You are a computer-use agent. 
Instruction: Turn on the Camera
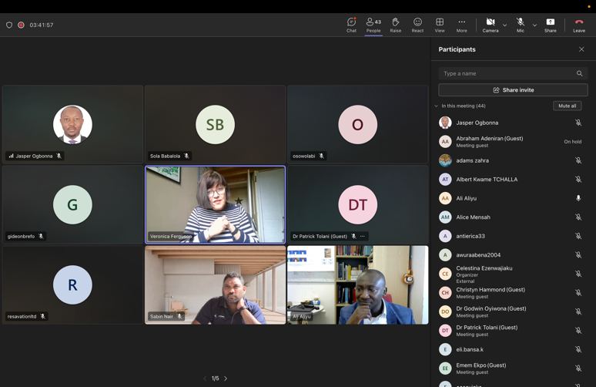[491, 25]
